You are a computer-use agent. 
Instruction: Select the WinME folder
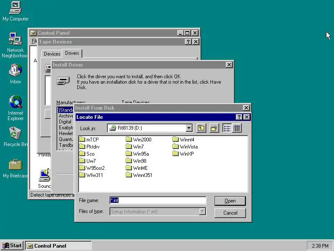[x=137, y=168]
